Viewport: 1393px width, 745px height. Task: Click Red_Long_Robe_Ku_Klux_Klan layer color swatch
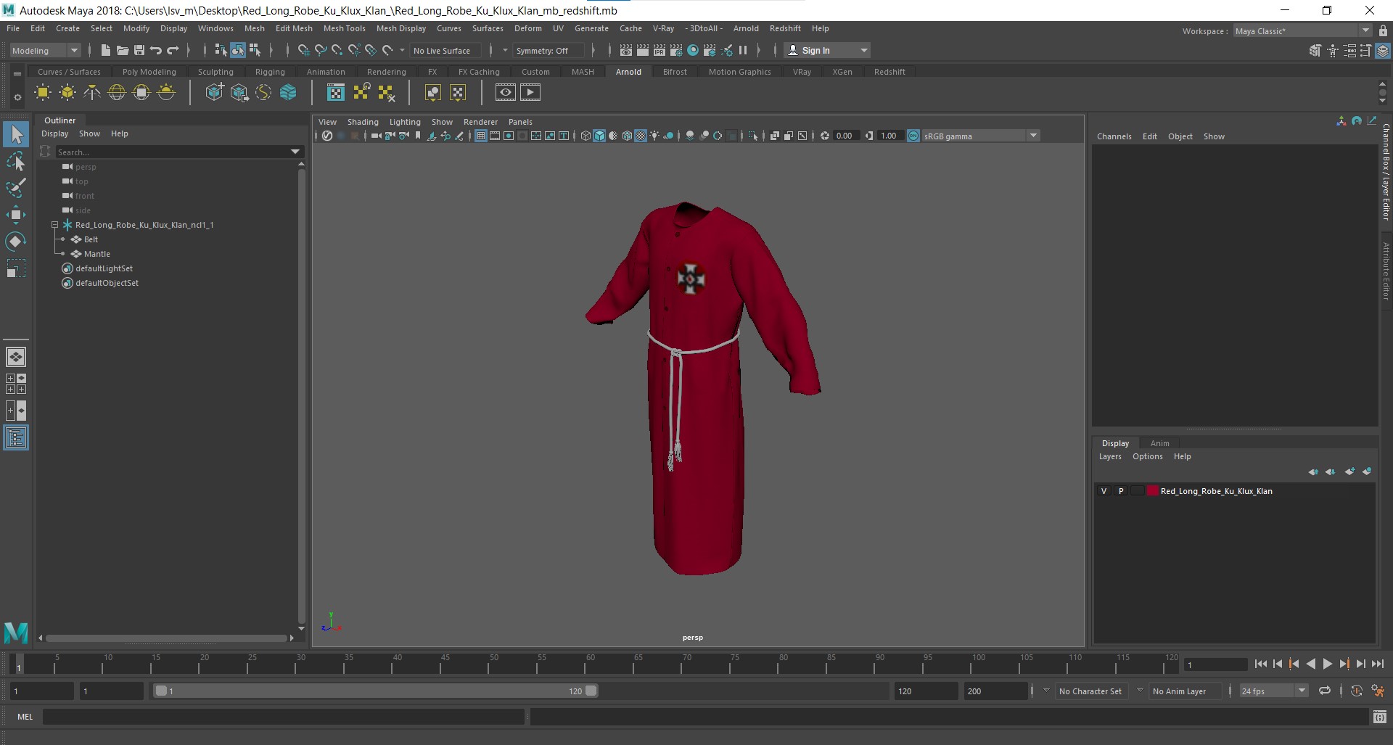tap(1152, 491)
